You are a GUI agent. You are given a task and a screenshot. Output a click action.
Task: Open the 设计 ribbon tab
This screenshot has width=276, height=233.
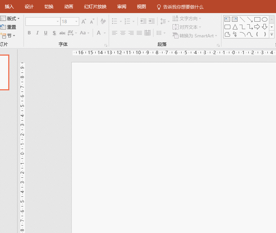pos(29,7)
